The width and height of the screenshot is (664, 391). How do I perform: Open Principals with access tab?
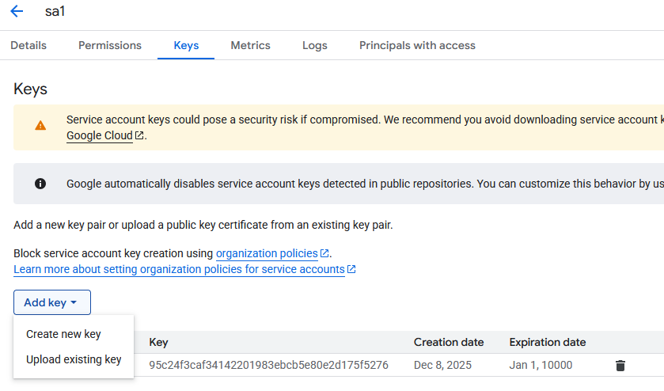[x=417, y=46]
